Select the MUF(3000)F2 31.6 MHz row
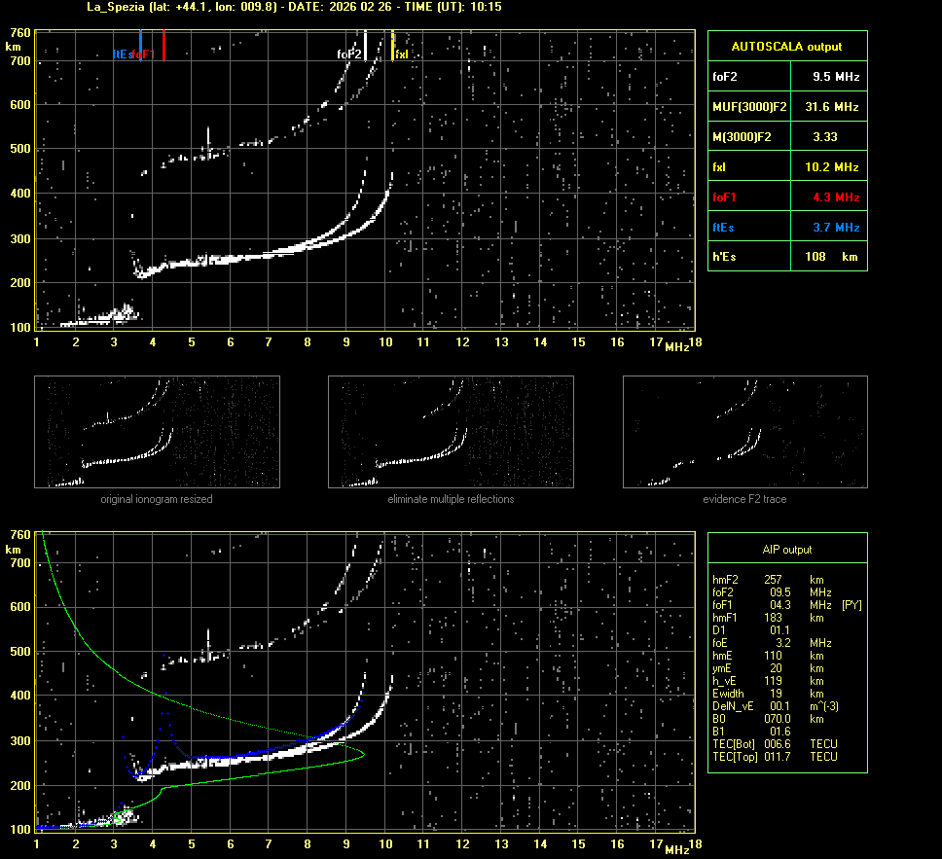The height and width of the screenshot is (859, 942). [786, 106]
